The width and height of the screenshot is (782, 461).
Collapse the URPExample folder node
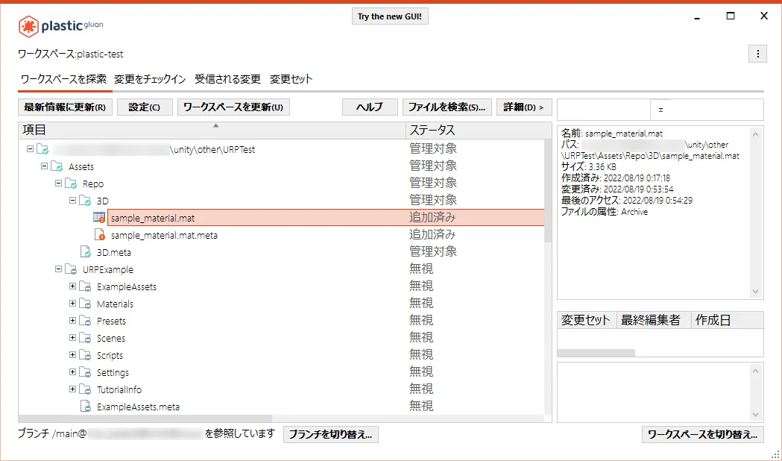58,269
